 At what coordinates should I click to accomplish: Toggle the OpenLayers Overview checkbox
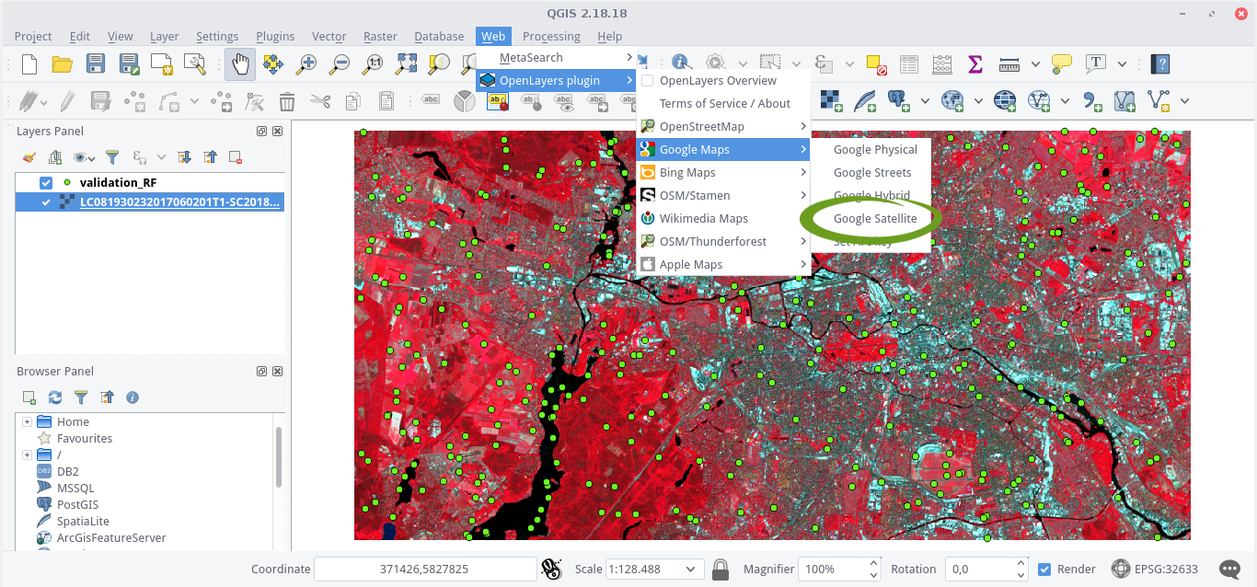(x=647, y=80)
